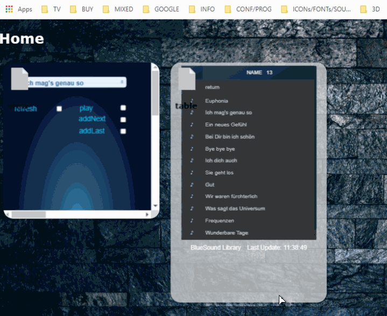This screenshot has width=387, height=316.
Task: Select the song Wir waren fürchterlich
Action: tap(231, 196)
